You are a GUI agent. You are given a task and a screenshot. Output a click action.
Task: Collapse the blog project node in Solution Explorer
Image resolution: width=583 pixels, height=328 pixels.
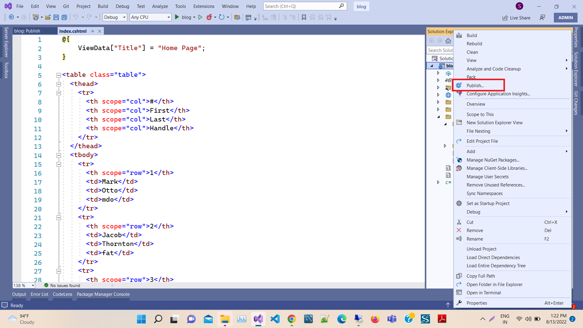(x=431, y=66)
